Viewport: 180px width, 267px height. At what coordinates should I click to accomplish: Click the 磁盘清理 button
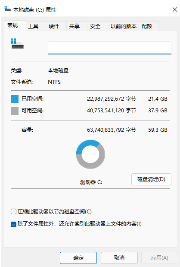pos(151,179)
